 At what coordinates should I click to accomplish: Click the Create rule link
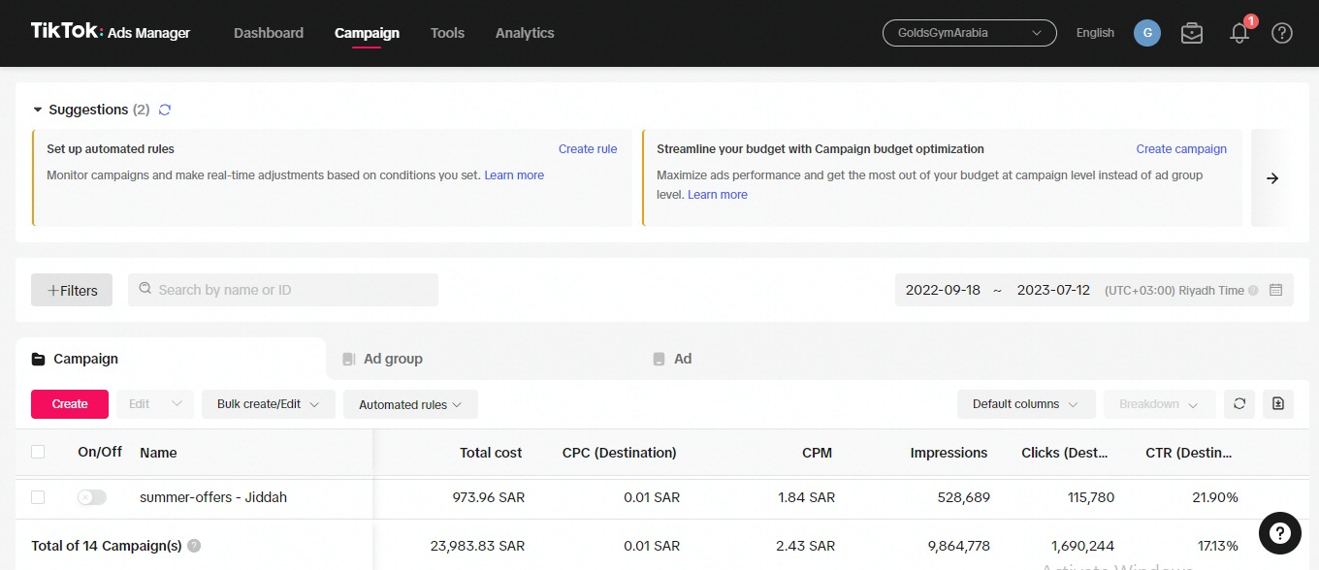[588, 149]
